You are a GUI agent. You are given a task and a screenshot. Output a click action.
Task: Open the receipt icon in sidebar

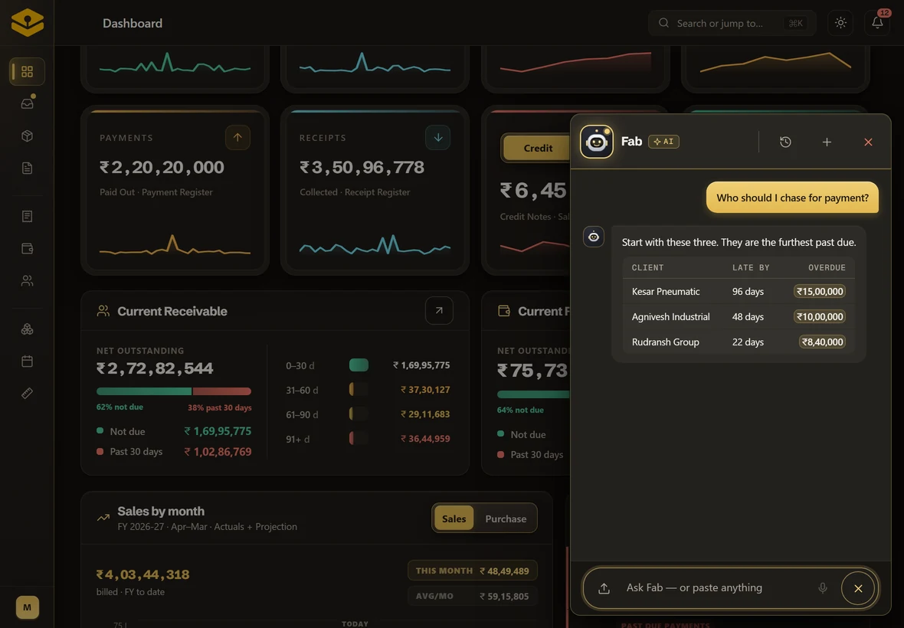(27, 216)
